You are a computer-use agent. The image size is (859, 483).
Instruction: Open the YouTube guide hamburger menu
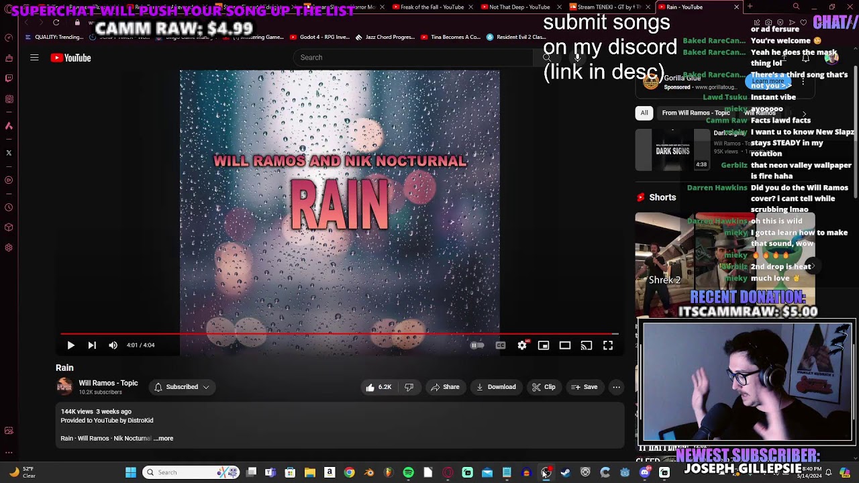point(34,58)
